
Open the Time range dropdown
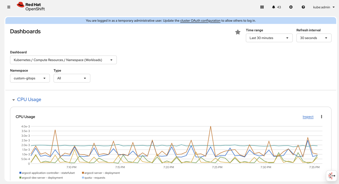(x=269, y=38)
